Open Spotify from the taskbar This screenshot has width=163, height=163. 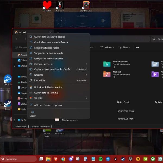click(x=101, y=159)
